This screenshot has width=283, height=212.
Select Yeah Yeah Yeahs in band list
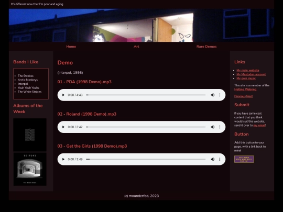[x=28, y=87]
